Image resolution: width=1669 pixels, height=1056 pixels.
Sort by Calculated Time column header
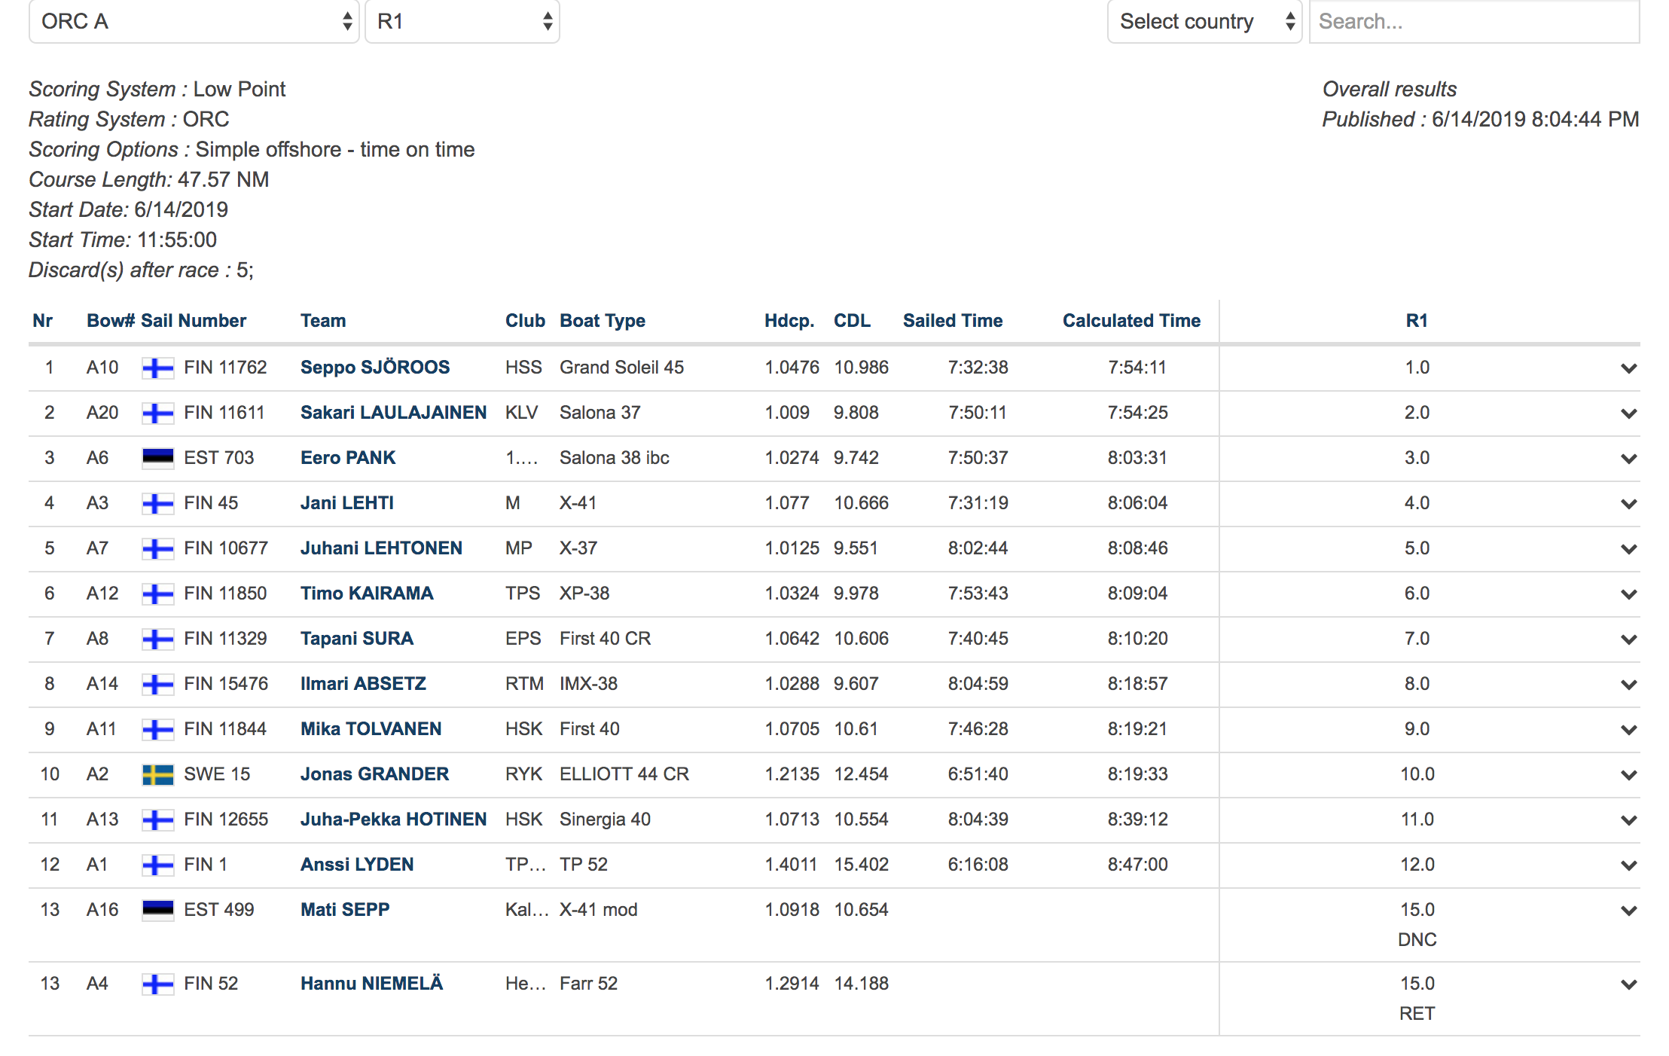[x=1131, y=321]
